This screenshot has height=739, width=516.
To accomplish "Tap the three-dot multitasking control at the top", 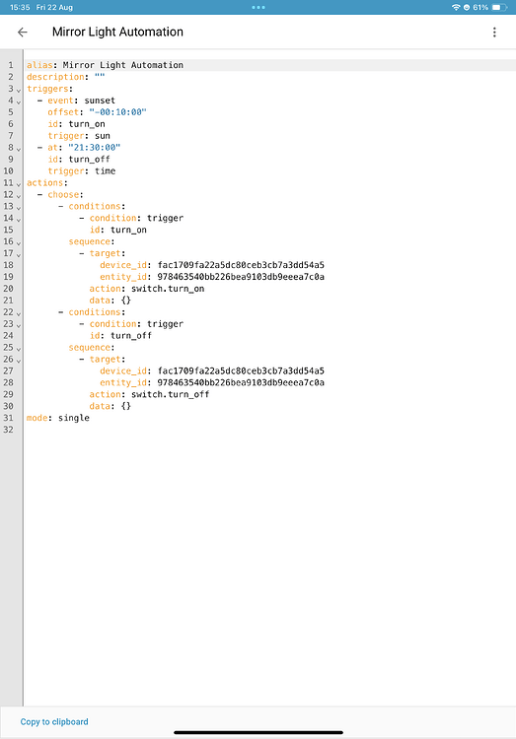I will tap(258, 7).
